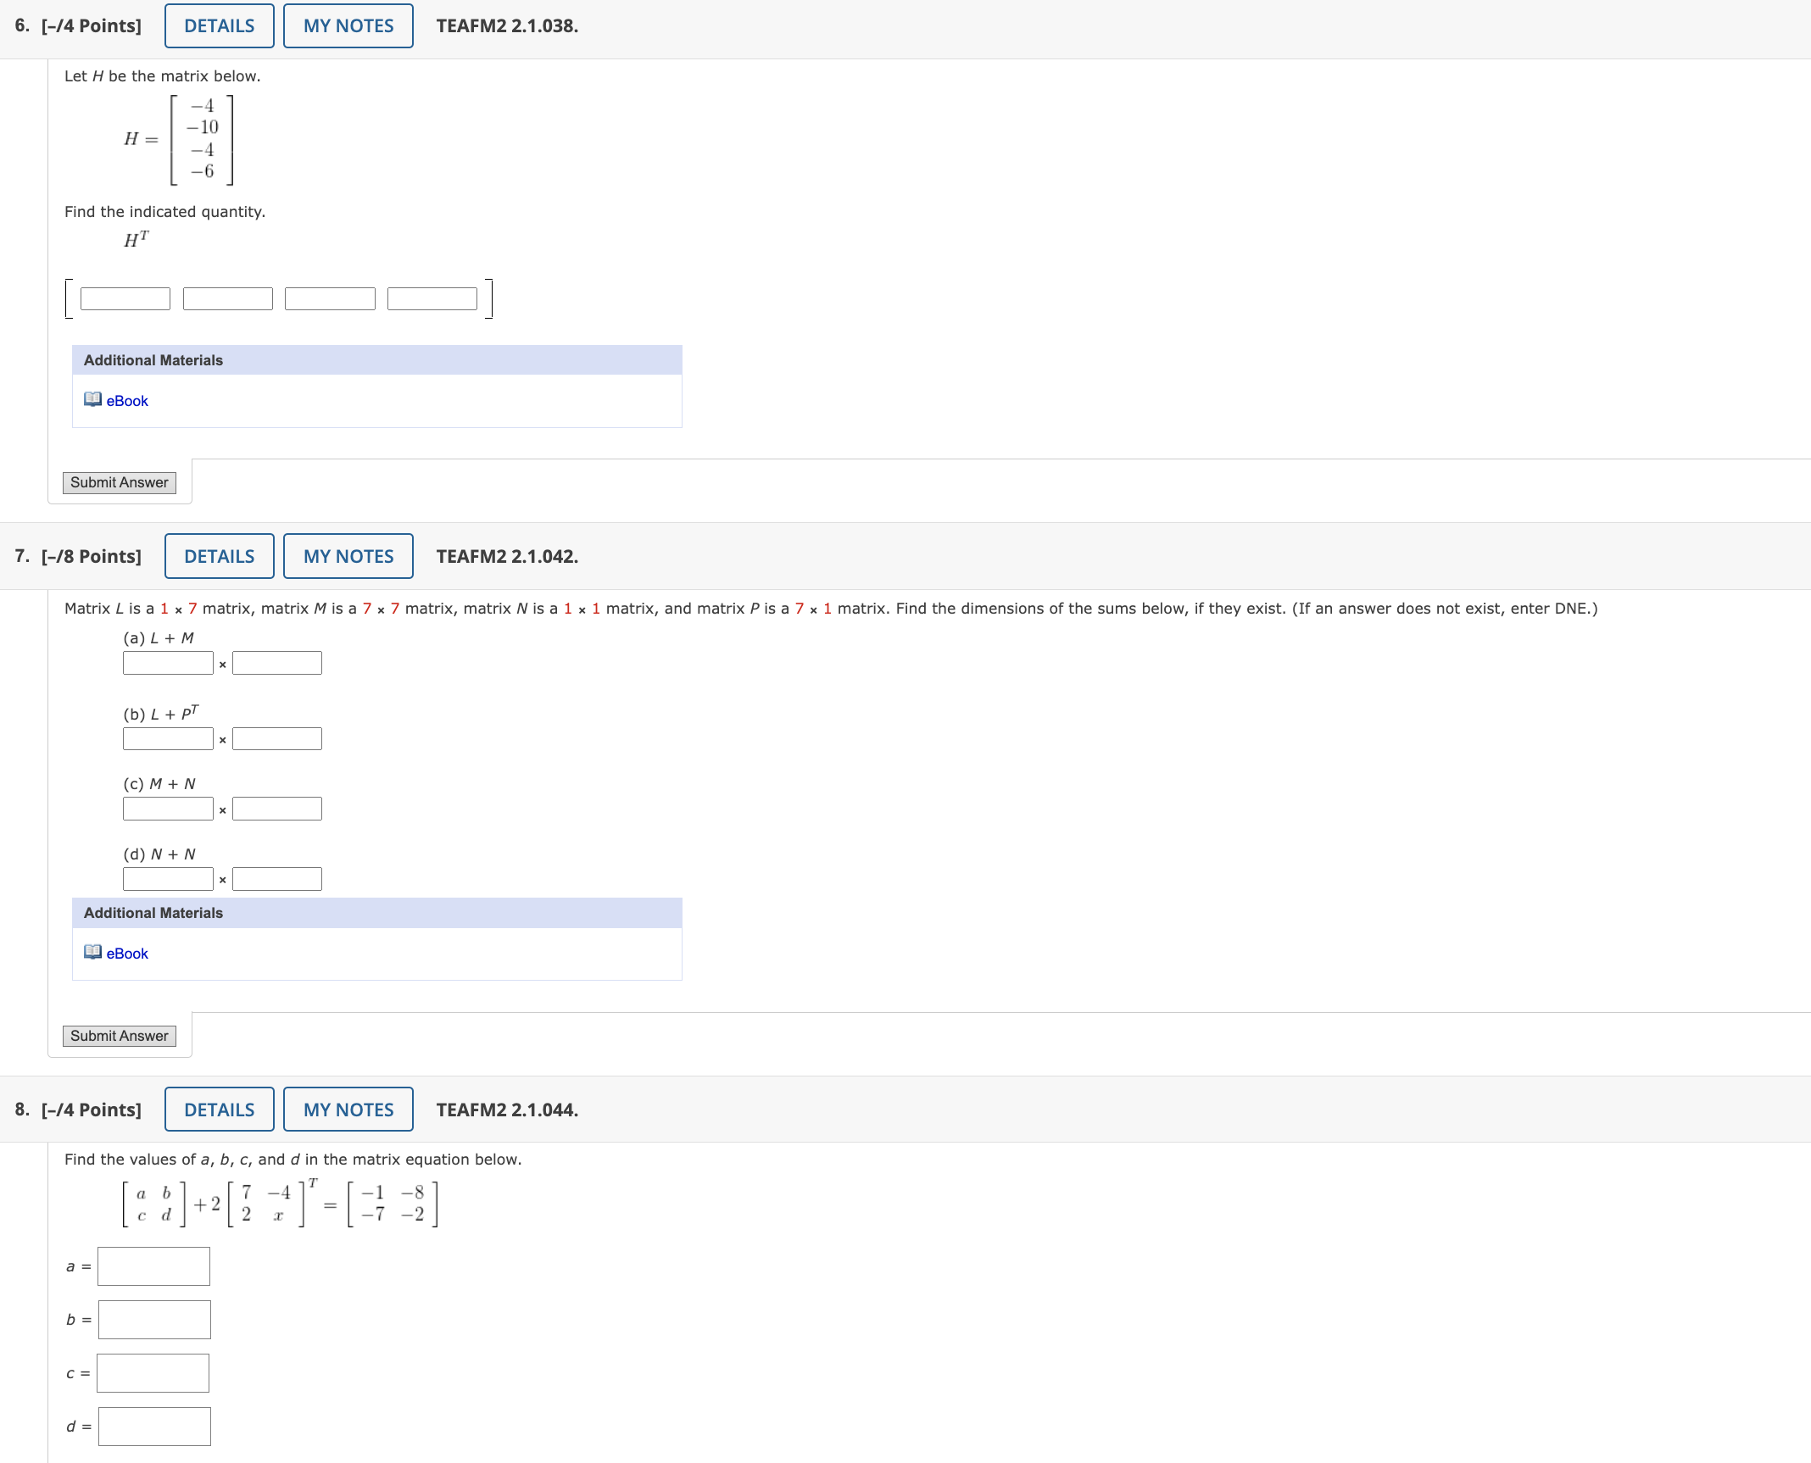Click the last entry box of H transpose
This screenshot has width=1811, height=1463.
click(x=432, y=298)
